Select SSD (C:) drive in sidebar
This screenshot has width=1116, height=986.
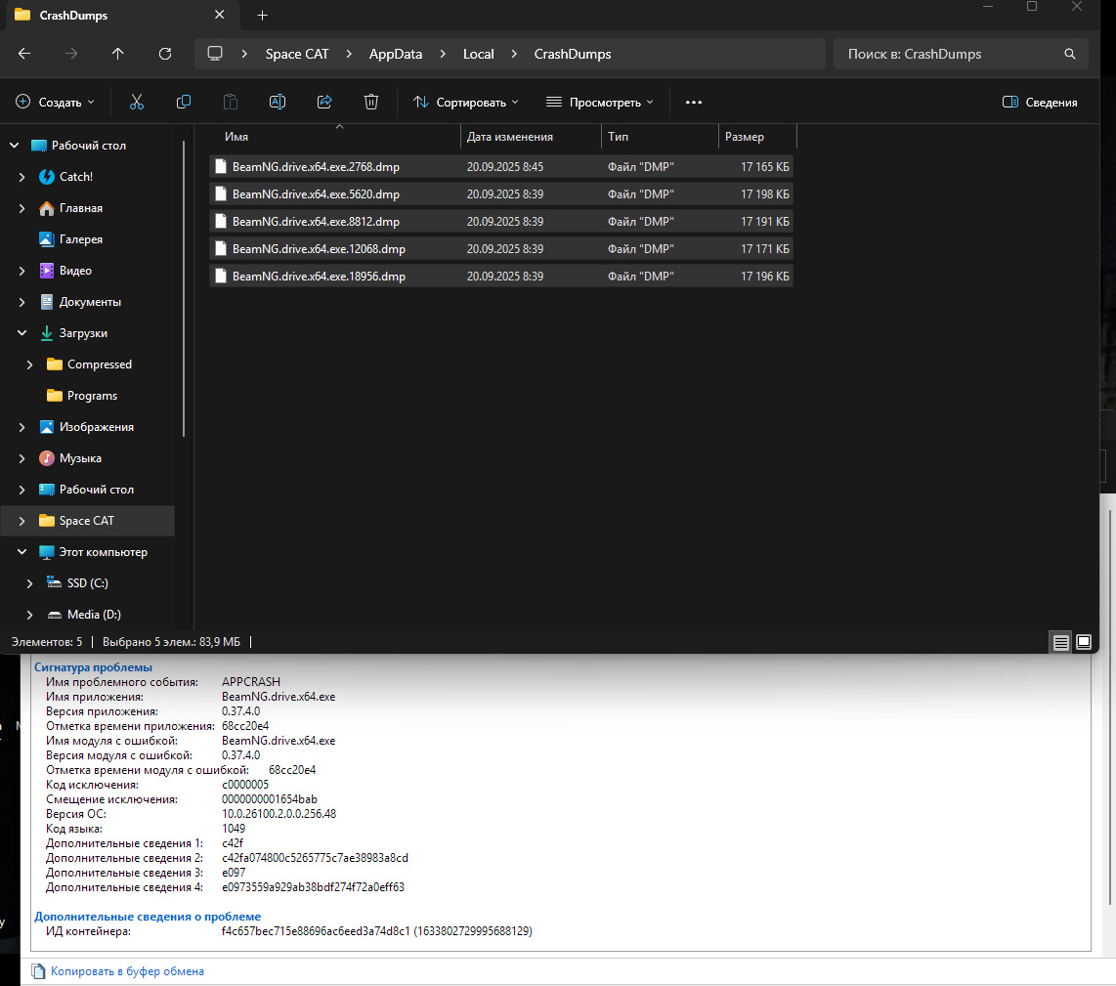[87, 583]
